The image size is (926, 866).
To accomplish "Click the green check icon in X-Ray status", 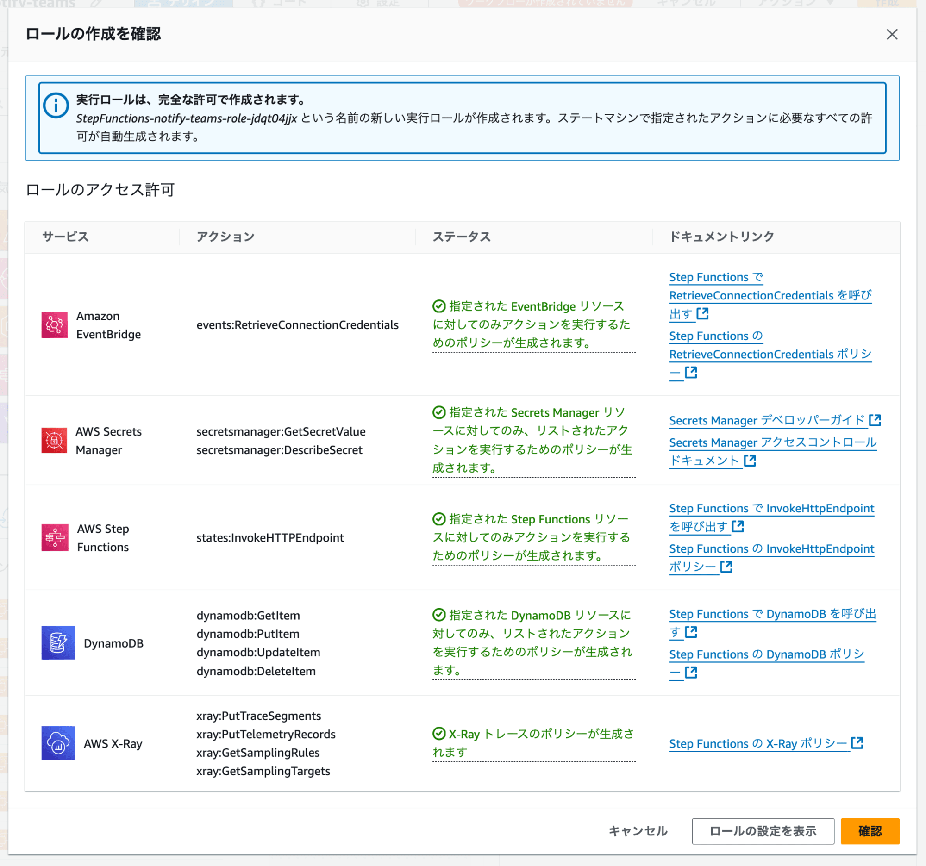I will pyautogui.click(x=439, y=733).
